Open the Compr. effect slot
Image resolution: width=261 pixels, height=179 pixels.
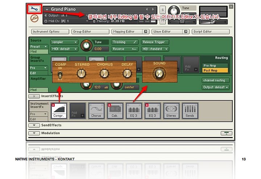click(x=59, y=111)
